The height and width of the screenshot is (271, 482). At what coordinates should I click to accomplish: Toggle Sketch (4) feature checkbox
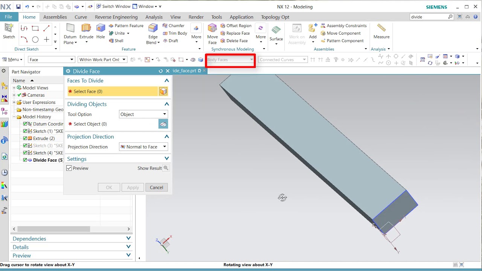point(25,153)
